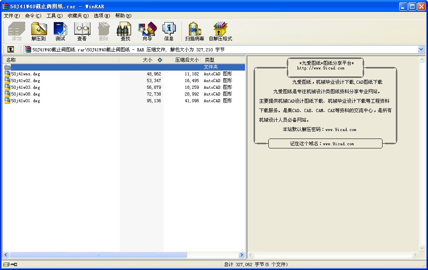Click the self-extracting format (自解压格式) icon

pyautogui.click(x=220, y=32)
